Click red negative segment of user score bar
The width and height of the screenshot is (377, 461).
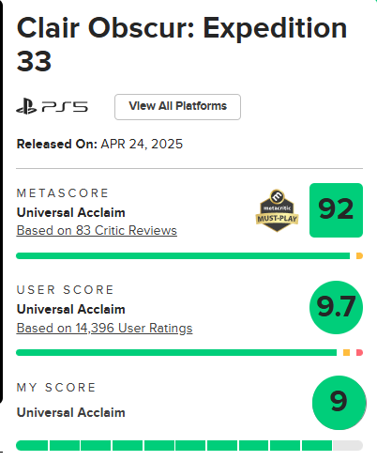359,353
